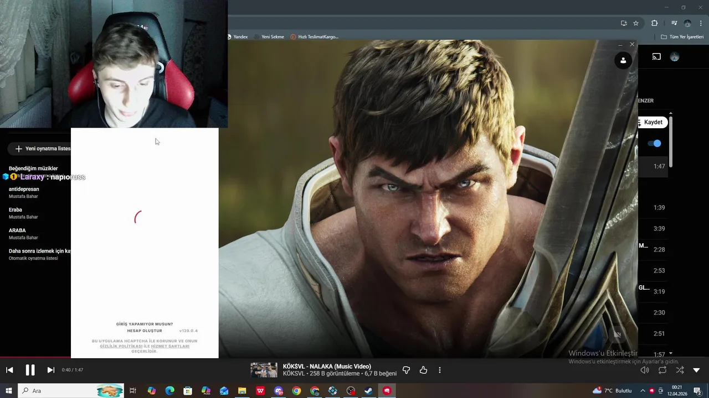Open the Tüm Yer İşaretleri folder
The width and height of the screenshot is (709, 398).
coord(682,37)
